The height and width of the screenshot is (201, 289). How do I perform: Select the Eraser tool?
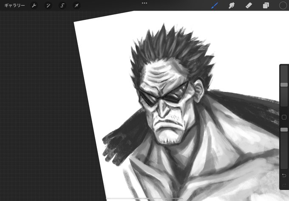coord(249,6)
